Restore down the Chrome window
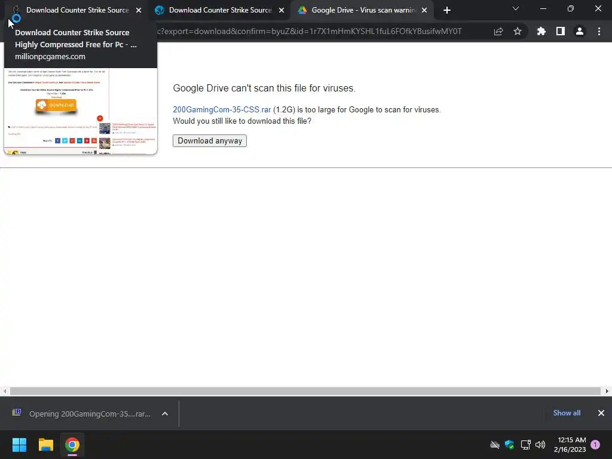Viewport: 612px width, 459px height. pyautogui.click(x=571, y=8)
